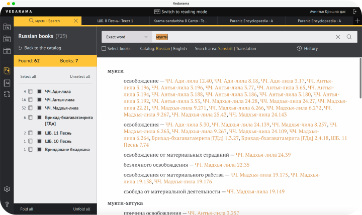
Task: Click the logout icon next to username
Action: (x=355, y=11)
